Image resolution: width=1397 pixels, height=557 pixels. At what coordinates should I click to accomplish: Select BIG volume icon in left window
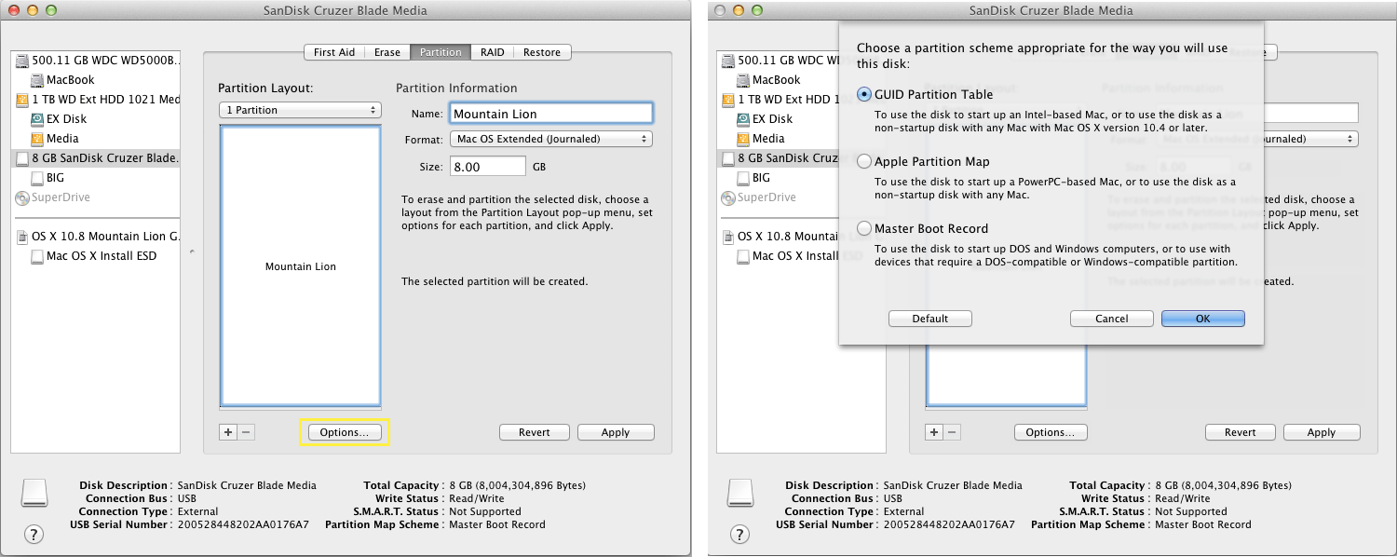click(x=37, y=178)
